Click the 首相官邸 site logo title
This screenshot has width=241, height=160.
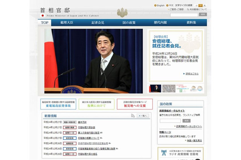coord(55,11)
